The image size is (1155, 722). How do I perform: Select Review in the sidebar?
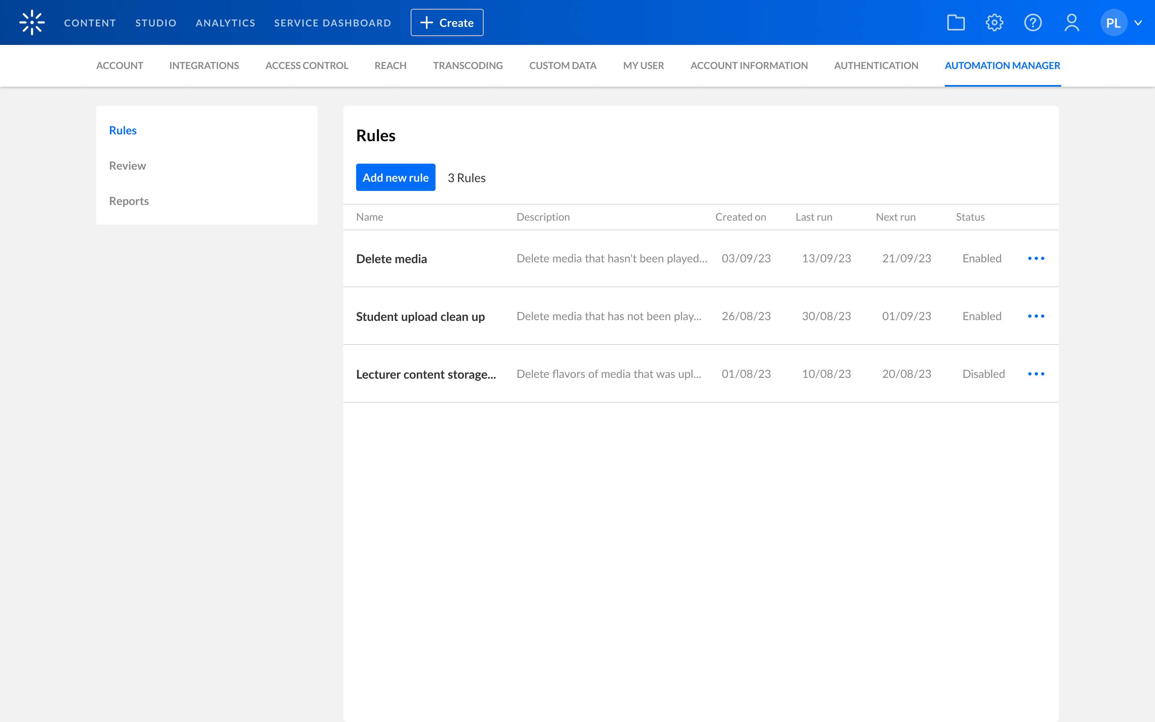click(x=128, y=166)
